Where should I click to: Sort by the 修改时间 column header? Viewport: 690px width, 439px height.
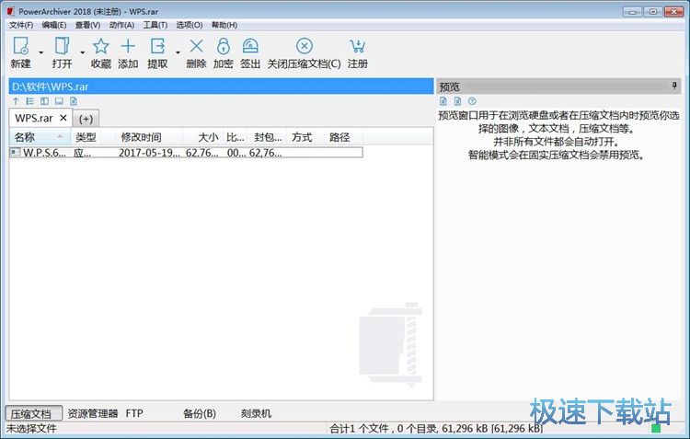(150, 137)
